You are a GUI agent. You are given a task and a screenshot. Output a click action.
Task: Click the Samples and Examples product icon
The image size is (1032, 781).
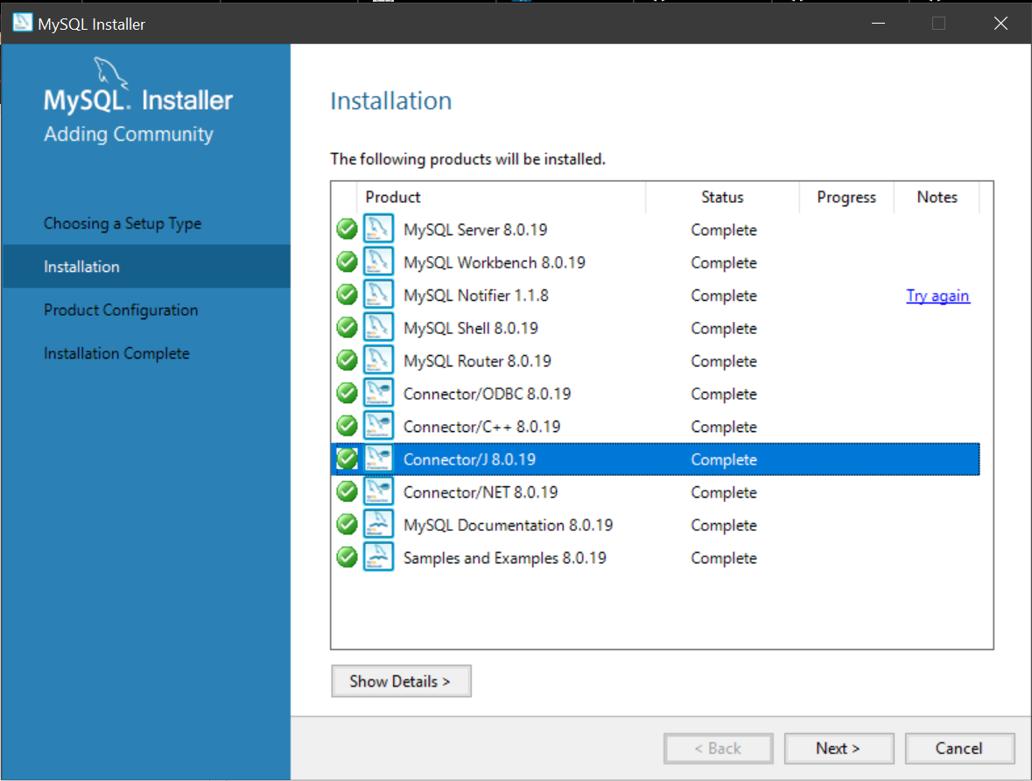coord(378,557)
